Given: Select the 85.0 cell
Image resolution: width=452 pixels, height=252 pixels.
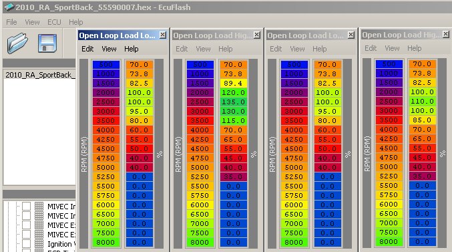Looking at the screenshot, I should click(422, 120).
